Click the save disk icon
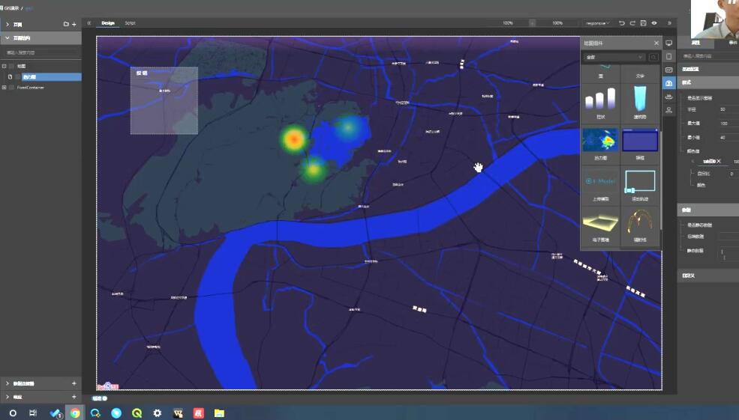This screenshot has width=739, height=420. [x=644, y=23]
